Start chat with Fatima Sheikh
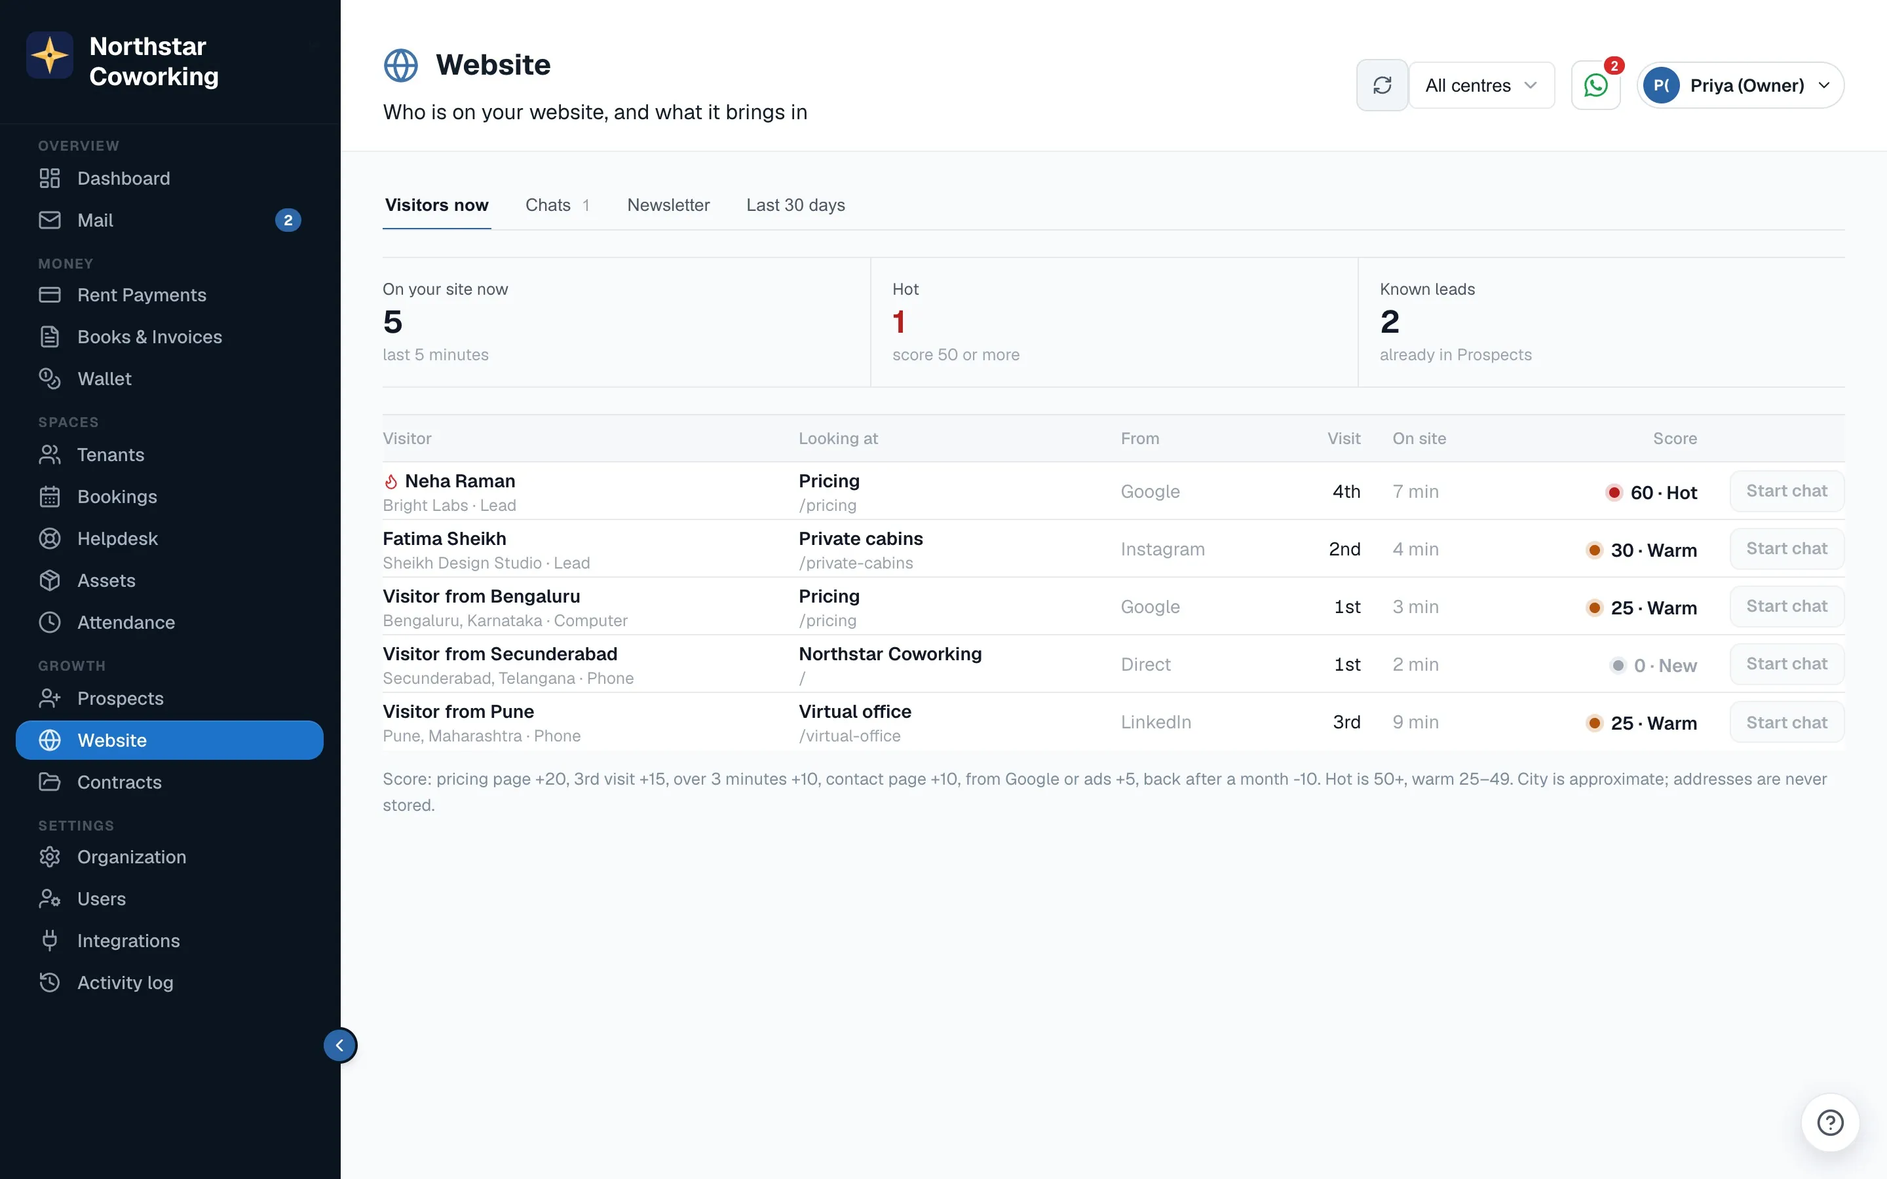The width and height of the screenshot is (1887, 1179). coord(1786,549)
